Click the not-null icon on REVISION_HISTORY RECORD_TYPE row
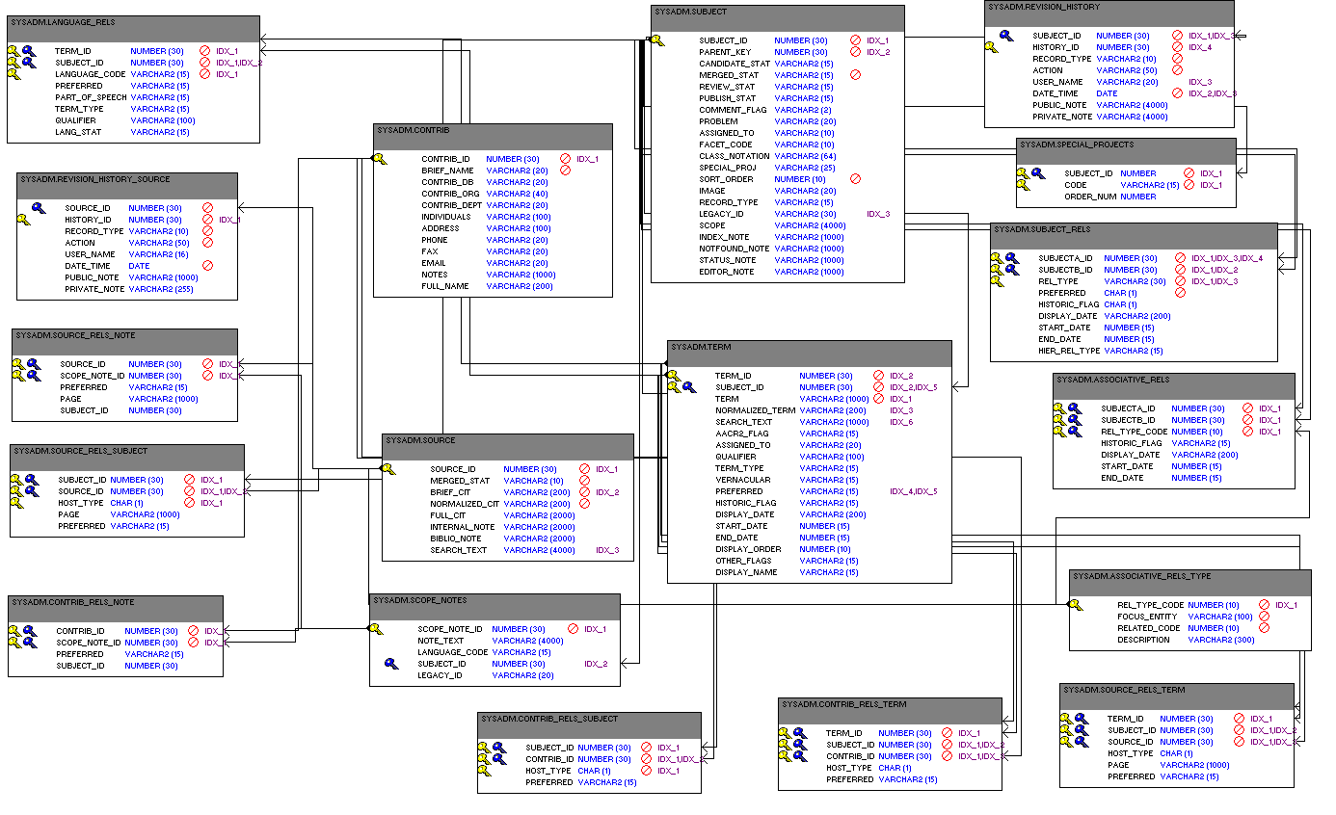The height and width of the screenshot is (815, 1336). [1178, 59]
